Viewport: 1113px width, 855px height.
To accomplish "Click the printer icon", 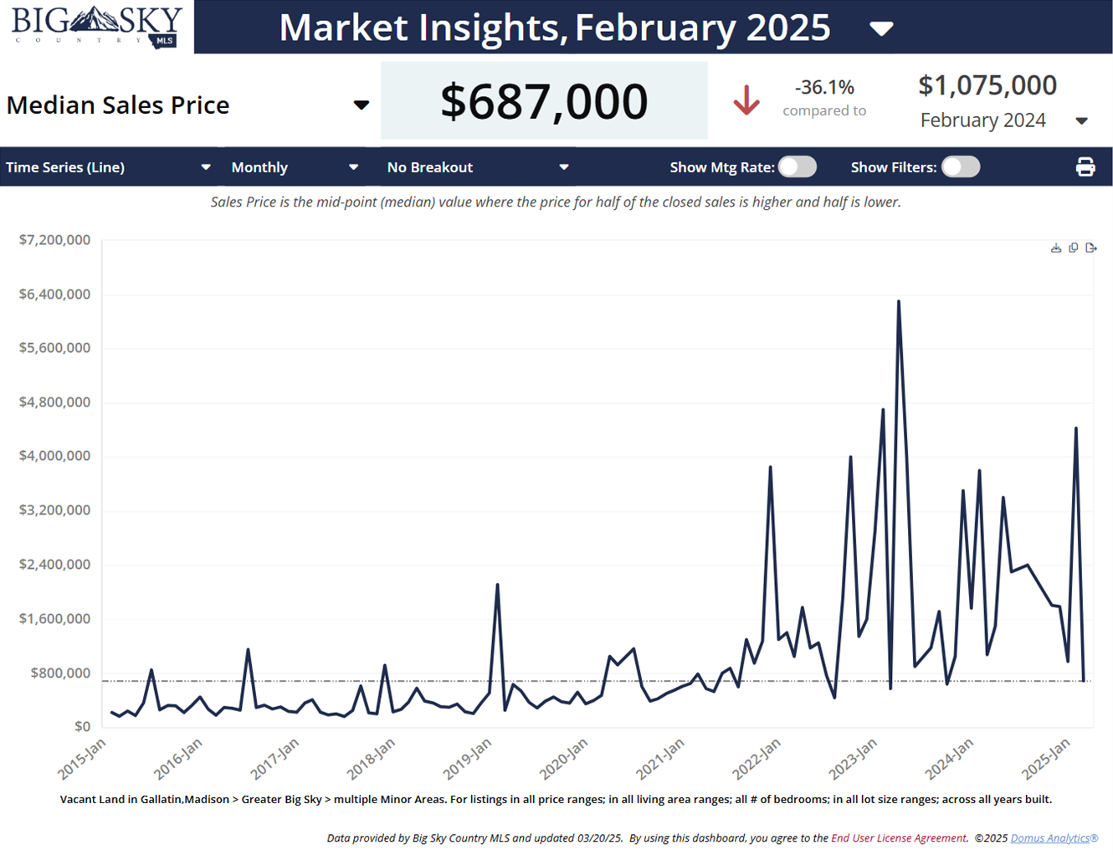I will pos(1085,167).
